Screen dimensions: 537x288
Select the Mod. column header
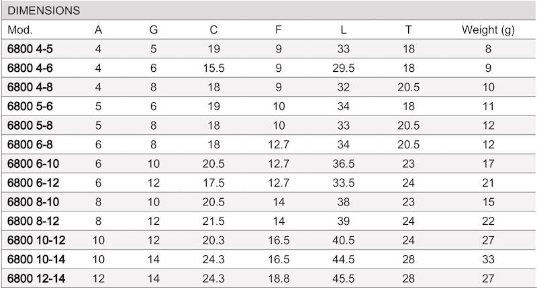coord(20,30)
